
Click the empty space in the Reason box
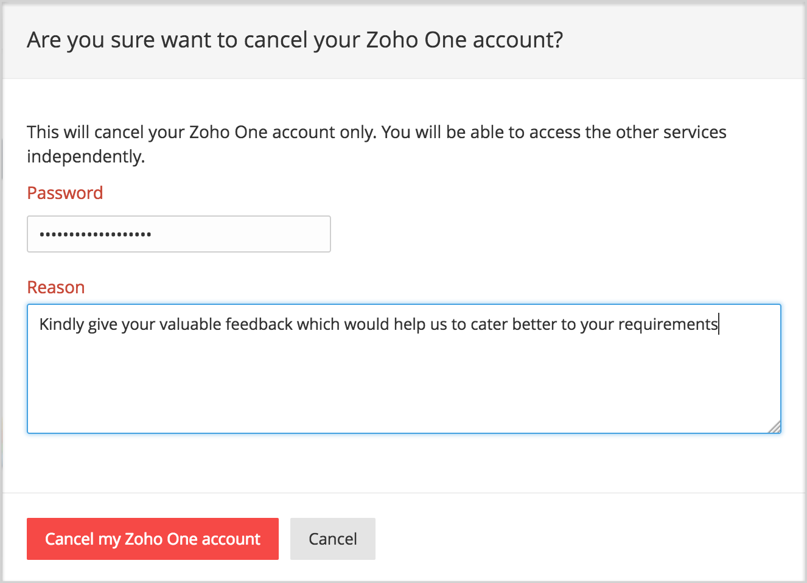coord(403,389)
